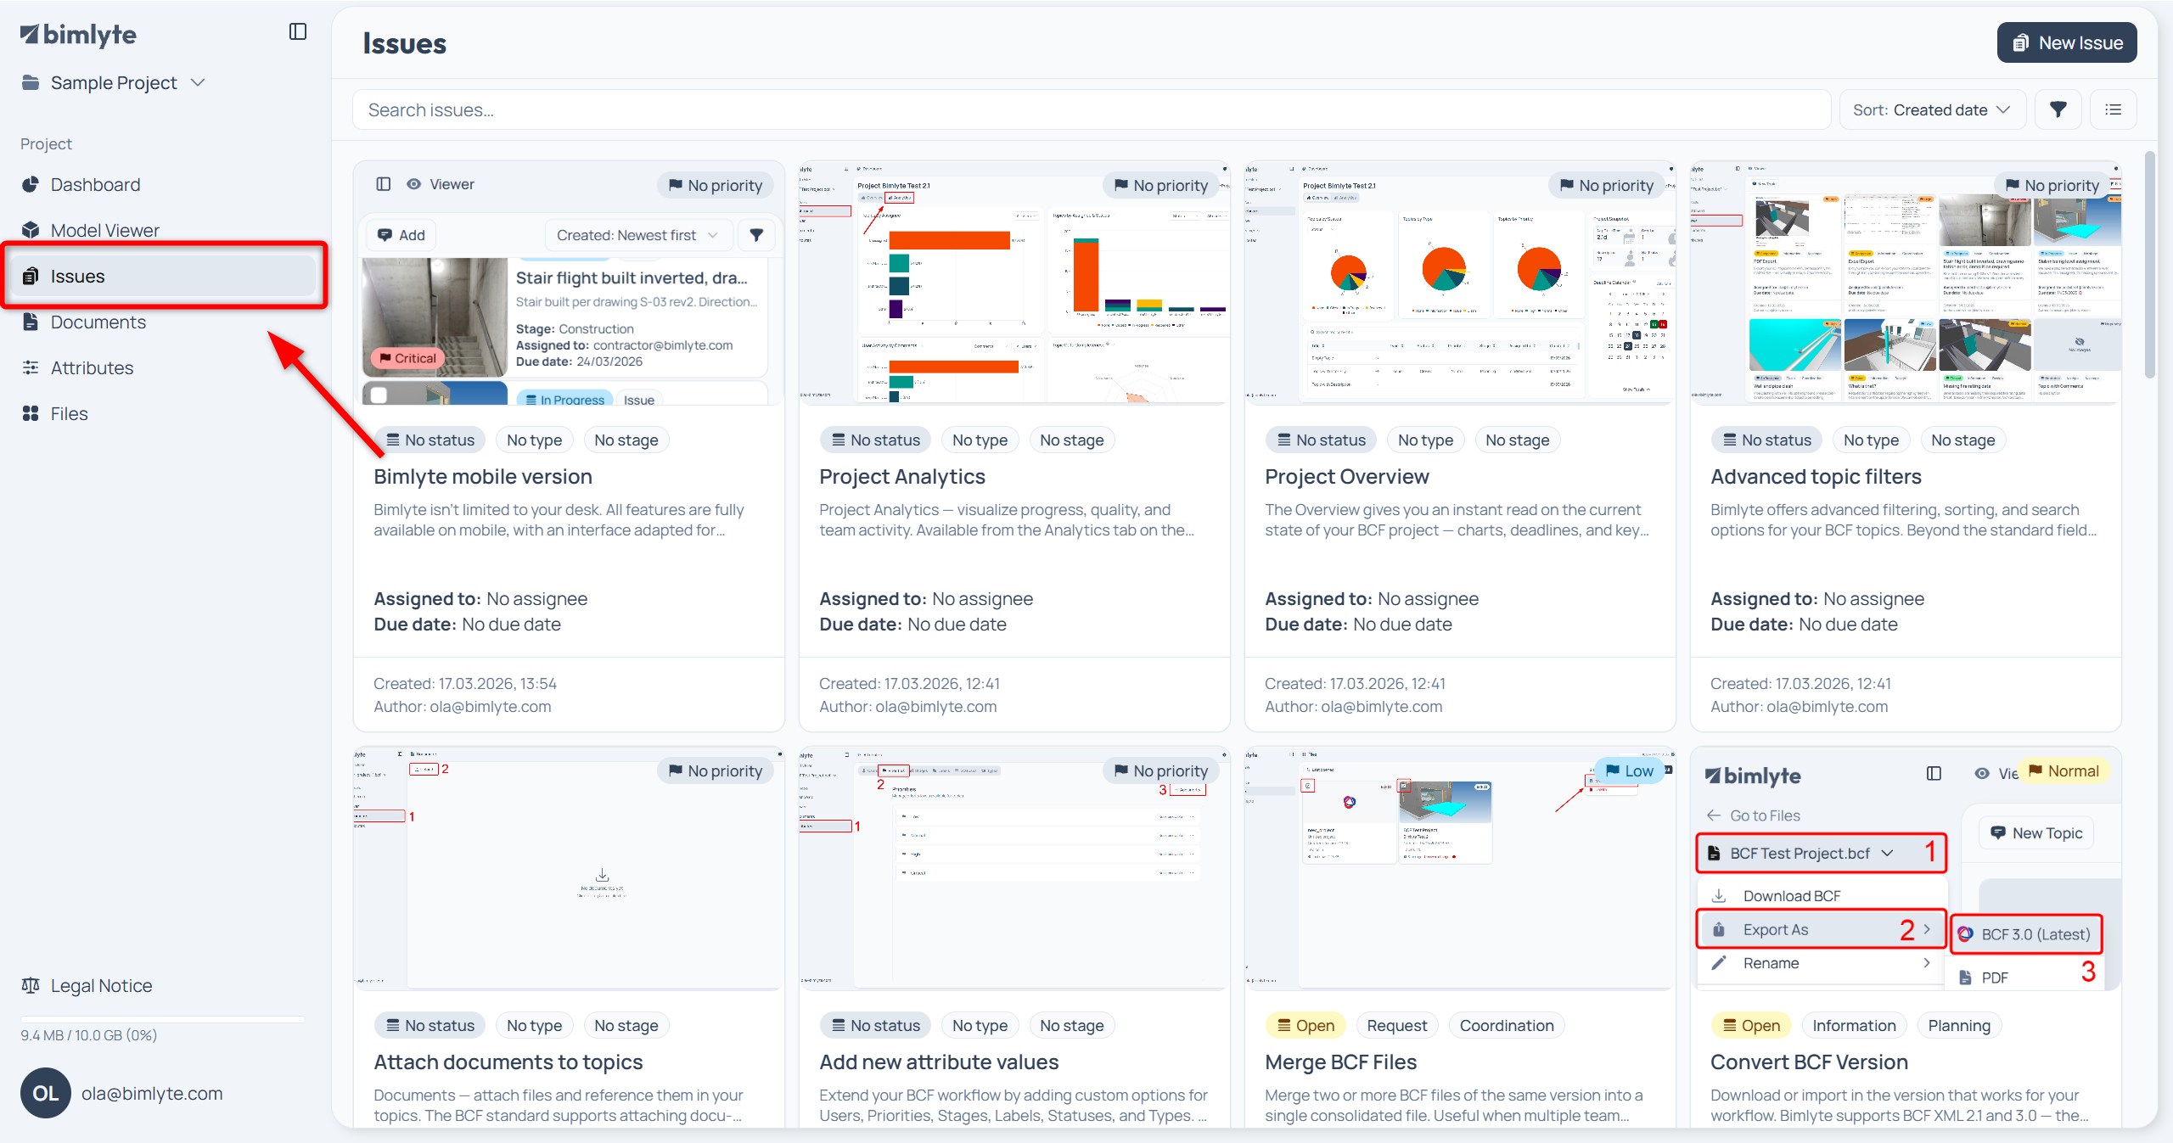Click the Coordination stage badge

(1507, 1026)
